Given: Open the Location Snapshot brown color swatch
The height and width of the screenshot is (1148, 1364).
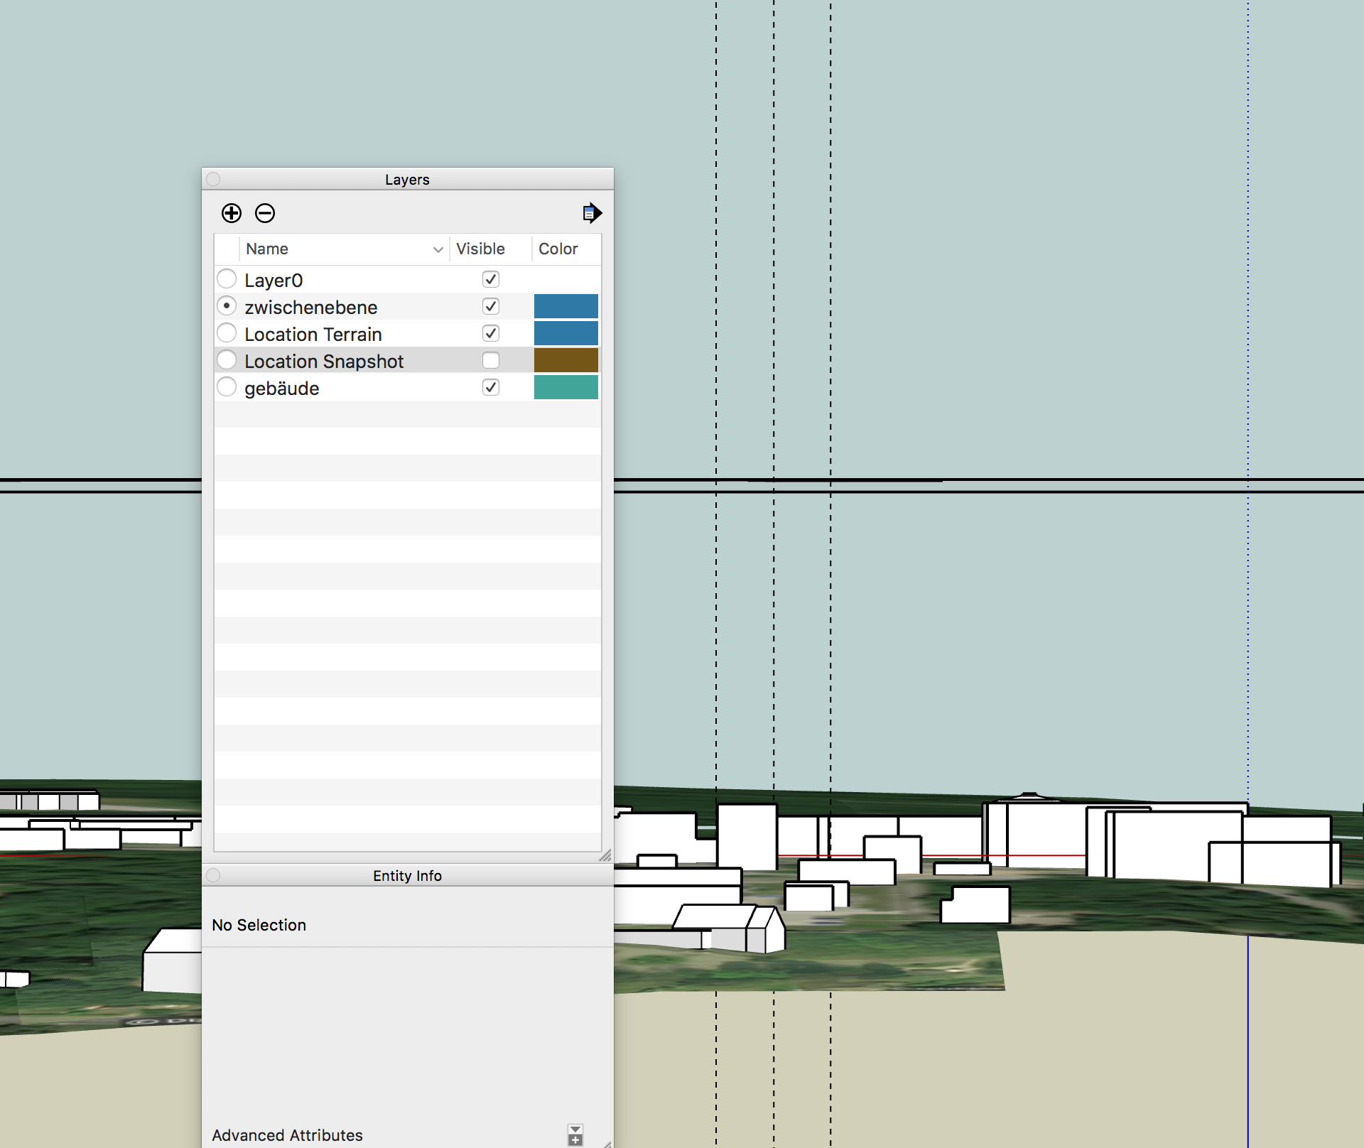Looking at the screenshot, I should click(x=565, y=360).
